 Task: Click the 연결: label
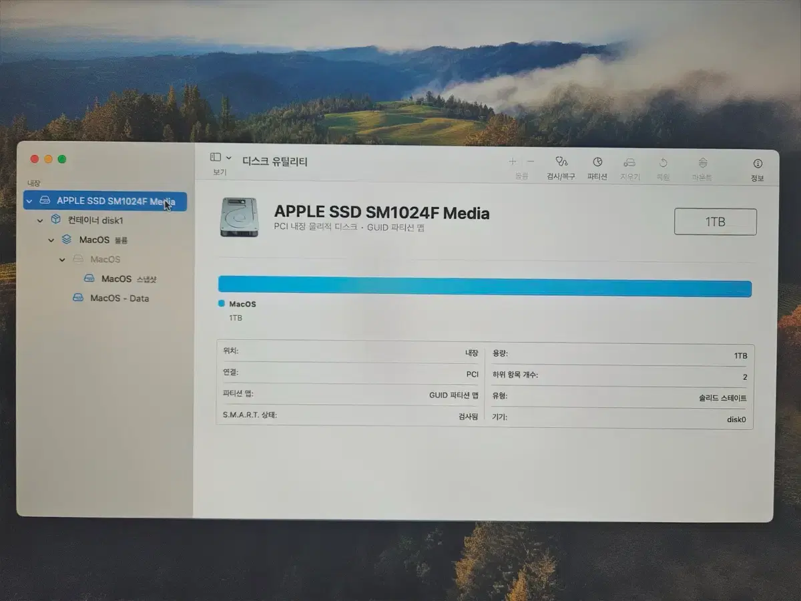[x=230, y=372]
